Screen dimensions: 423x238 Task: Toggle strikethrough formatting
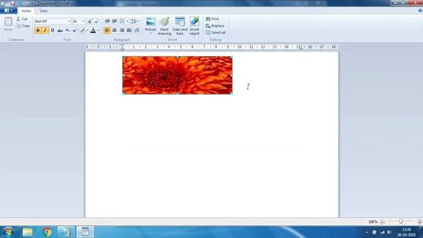[x=60, y=30]
